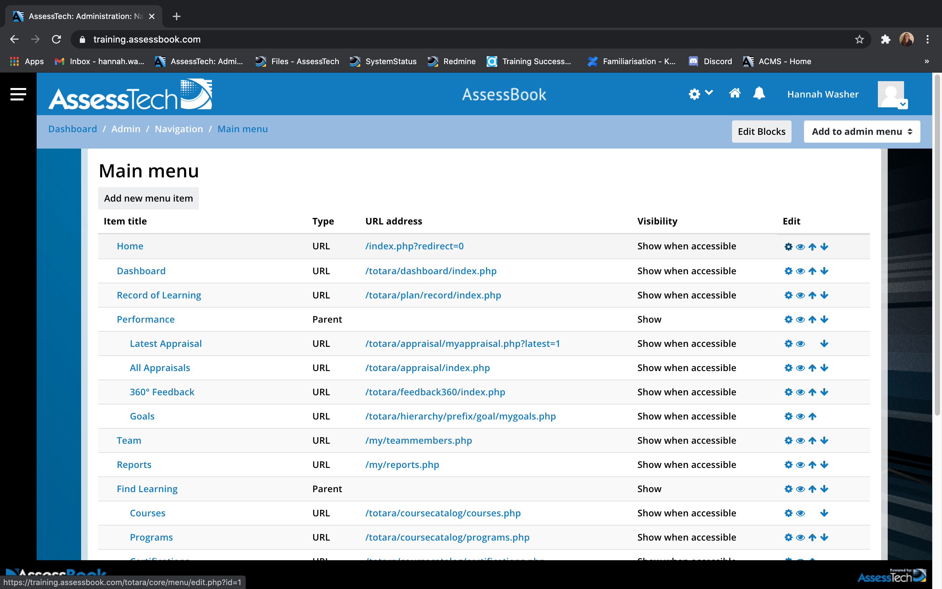The image size is (942, 589).
Task: Toggle eye icon for Performance row
Action: [x=800, y=319]
